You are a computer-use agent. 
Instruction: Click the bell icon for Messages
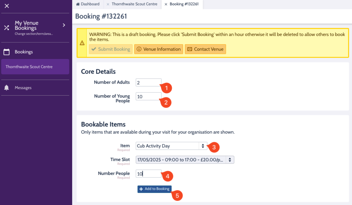click(7, 88)
